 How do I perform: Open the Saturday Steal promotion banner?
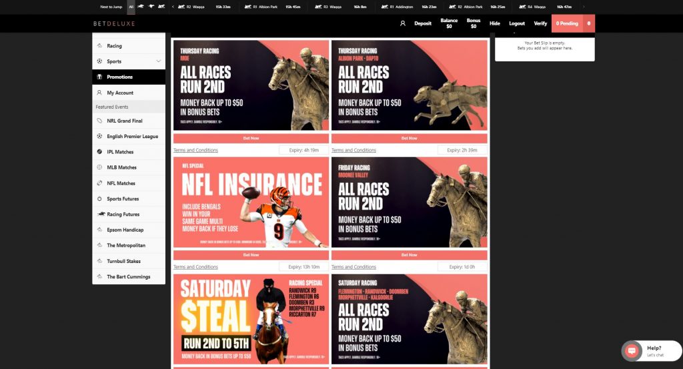click(x=251, y=319)
